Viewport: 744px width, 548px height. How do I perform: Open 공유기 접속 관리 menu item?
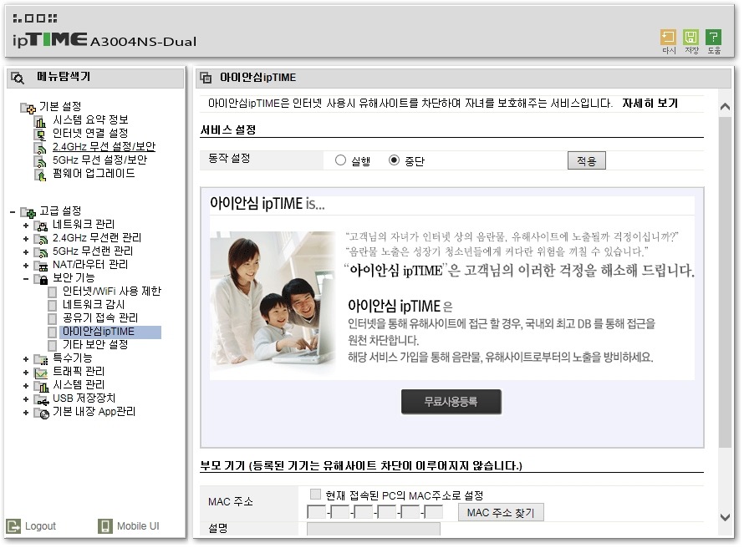100,317
